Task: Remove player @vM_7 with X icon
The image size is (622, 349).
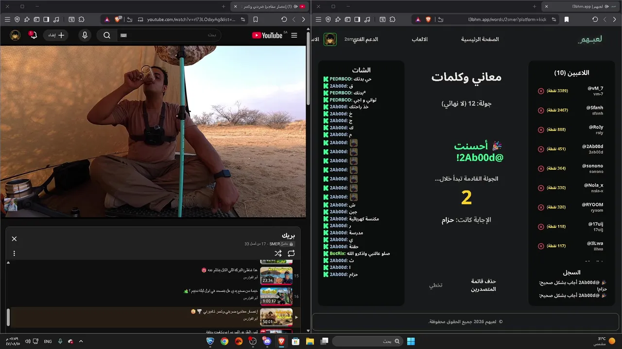Action: [541, 91]
